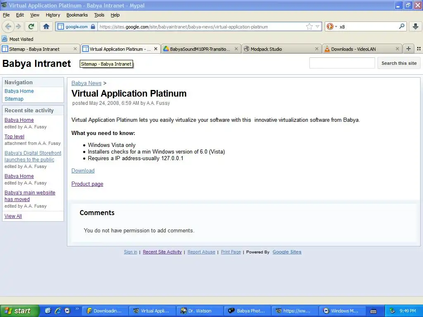Click the Download link

click(83, 170)
